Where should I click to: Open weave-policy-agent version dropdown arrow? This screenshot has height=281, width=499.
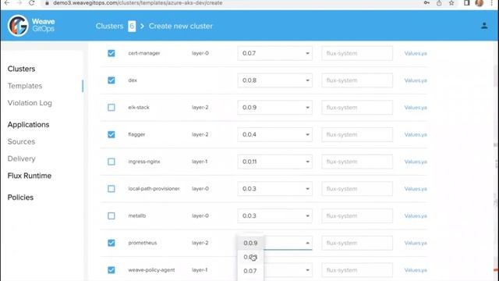(x=307, y=270)
